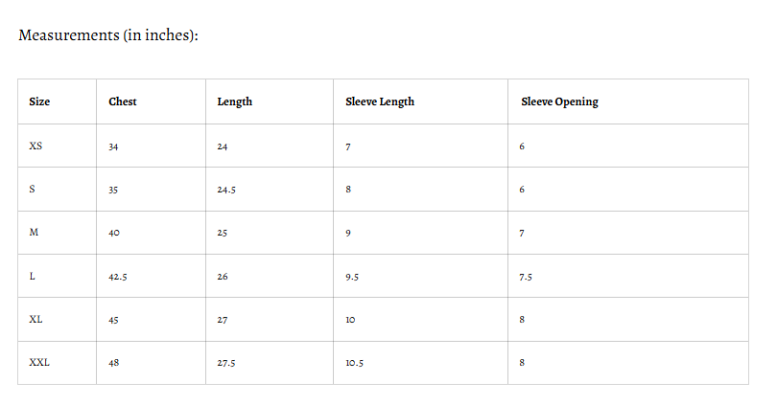The height and width of the screenshot is (405, 777).
Task: Select the Length column header
Action: [x=235, y=101]
